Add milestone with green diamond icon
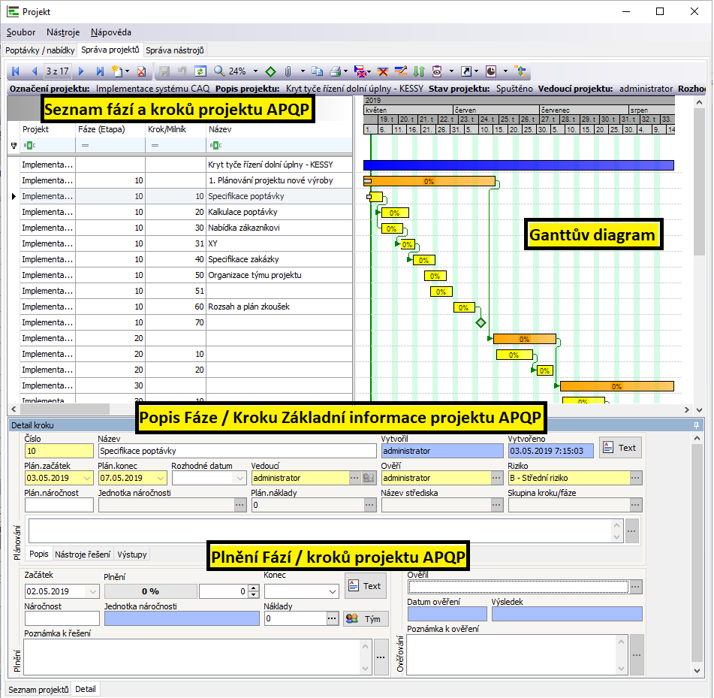Image resolution: width=714 pixels, height=698 pixels. click(x=270, y=71)
